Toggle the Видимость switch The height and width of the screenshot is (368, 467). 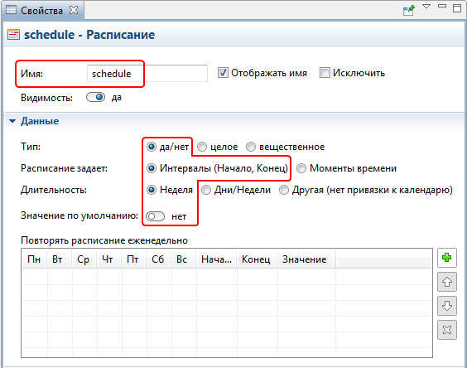point(95,97)
